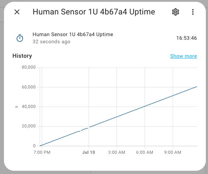The height and width of the screenshot is (174, 208).
Task: Click the 32 seconds ago timestamp
Action: (x=51, y=42)
